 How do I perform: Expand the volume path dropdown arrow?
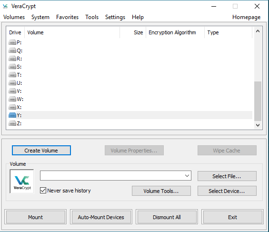187,175
